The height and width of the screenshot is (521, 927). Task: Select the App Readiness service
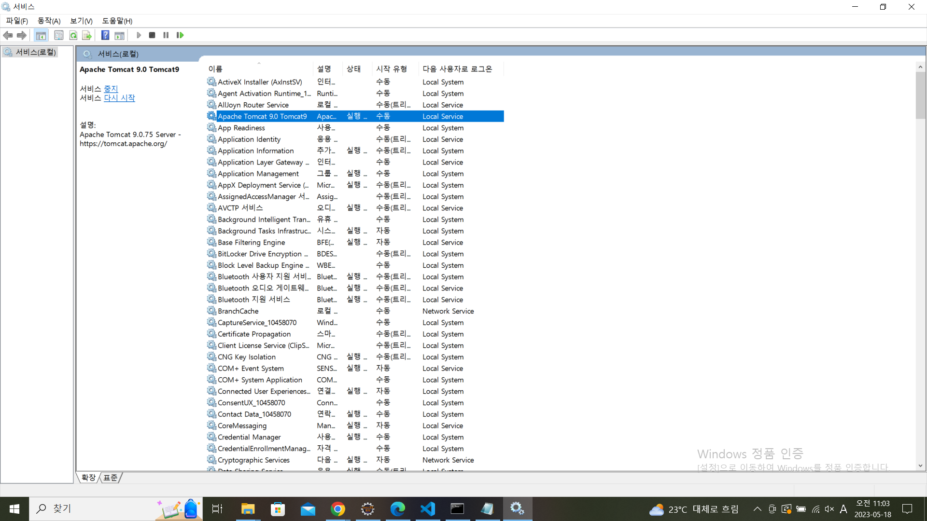click(355, 128)
